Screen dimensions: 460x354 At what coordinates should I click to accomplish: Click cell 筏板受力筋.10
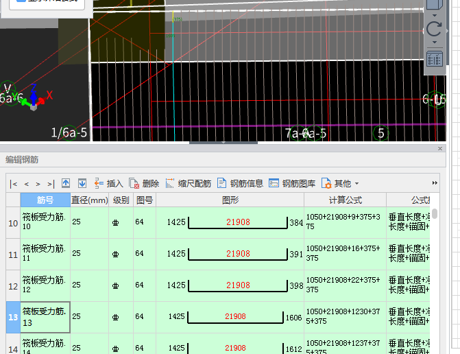click(45, 223)
